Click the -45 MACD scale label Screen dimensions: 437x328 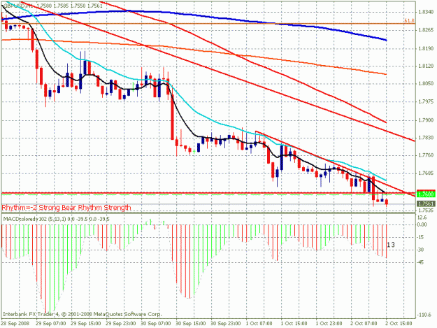pos(421,262)
